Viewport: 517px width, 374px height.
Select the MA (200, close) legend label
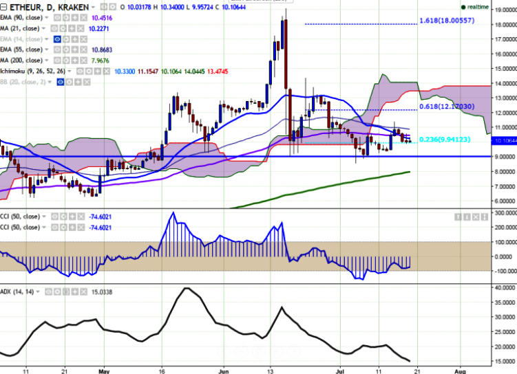pyautogui.click(x=21, y=60)
